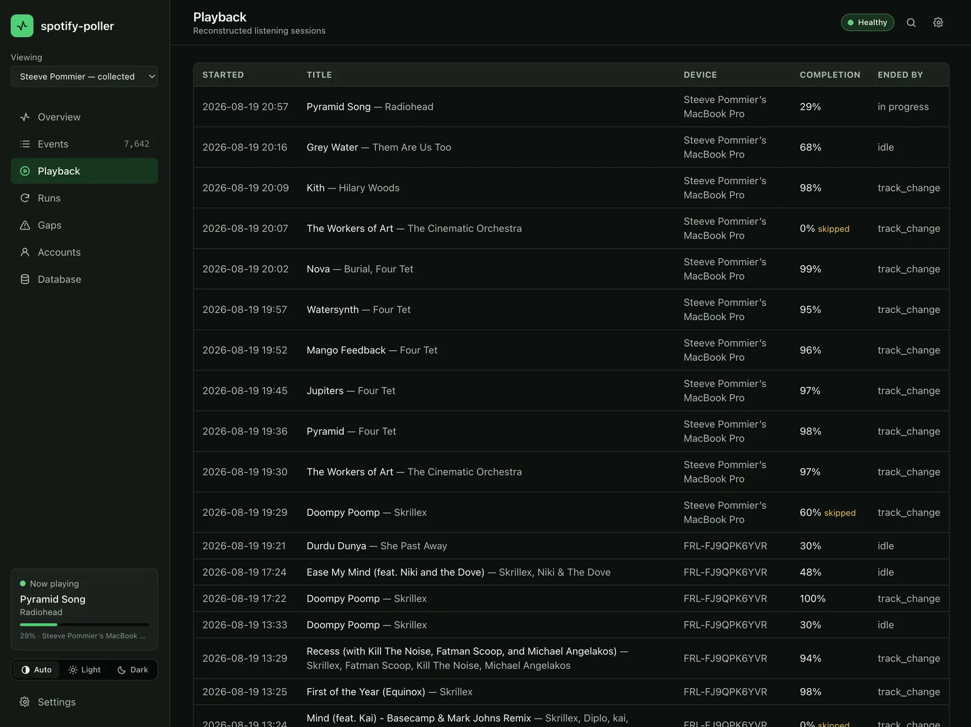The height and width of the screenshot is (727, 971).
Task: Open search via the magnifier icon
Action: pos(911,22)
